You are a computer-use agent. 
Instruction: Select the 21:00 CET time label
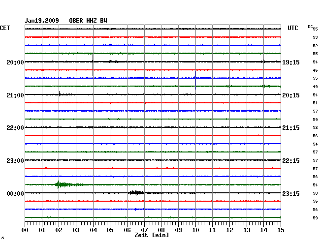[x=15, y=95]
